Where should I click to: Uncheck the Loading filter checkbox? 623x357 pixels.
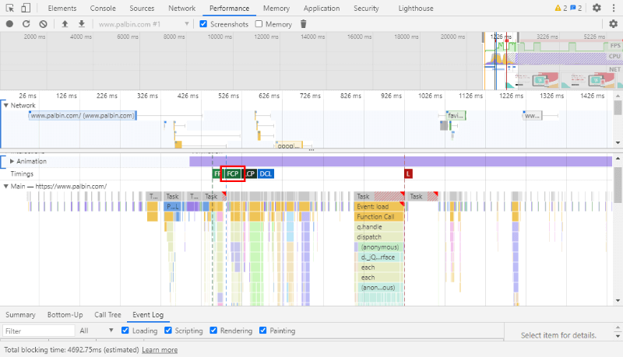[x=125, y=330]
